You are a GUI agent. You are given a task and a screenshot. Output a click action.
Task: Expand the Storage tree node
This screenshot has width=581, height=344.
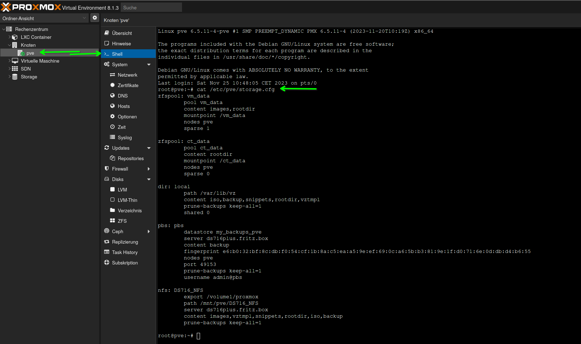click(x=9, y=77)
